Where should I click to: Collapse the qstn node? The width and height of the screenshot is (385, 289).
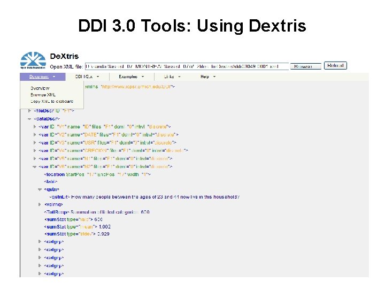40,189
